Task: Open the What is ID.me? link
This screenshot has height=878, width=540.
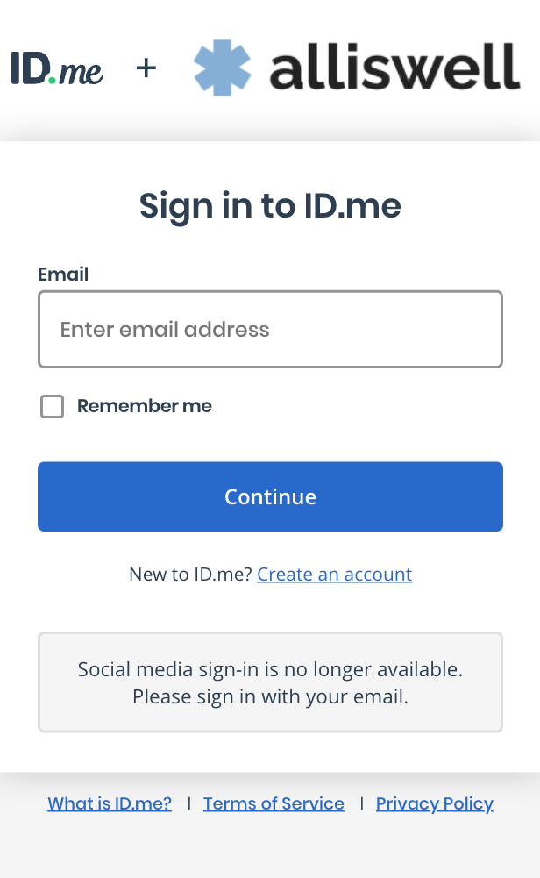Action: click(110, 803)
